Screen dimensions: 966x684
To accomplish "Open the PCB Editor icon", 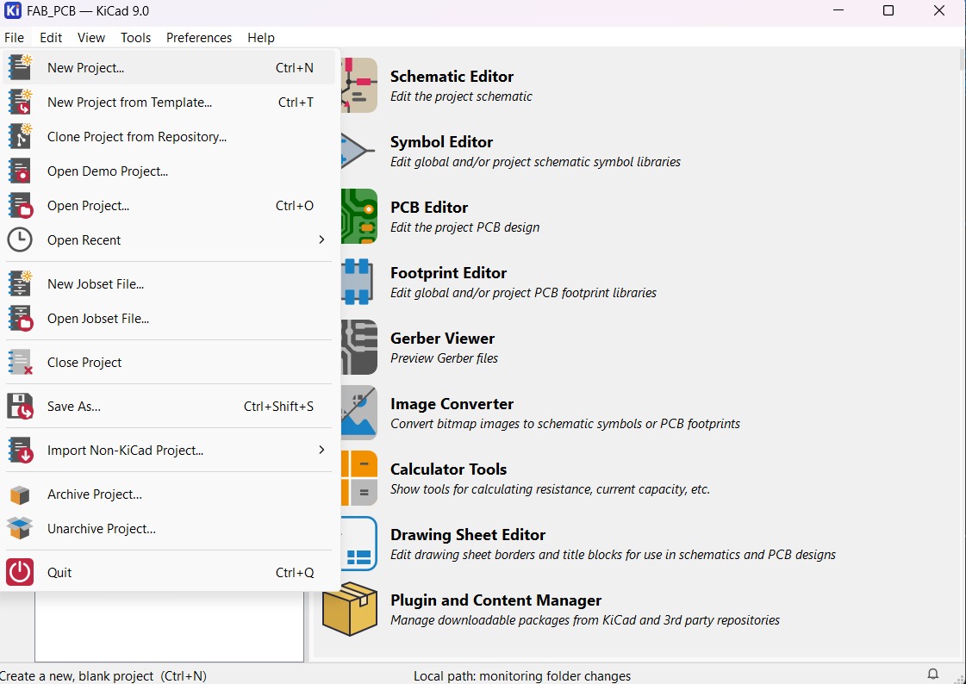I will 360,215.
